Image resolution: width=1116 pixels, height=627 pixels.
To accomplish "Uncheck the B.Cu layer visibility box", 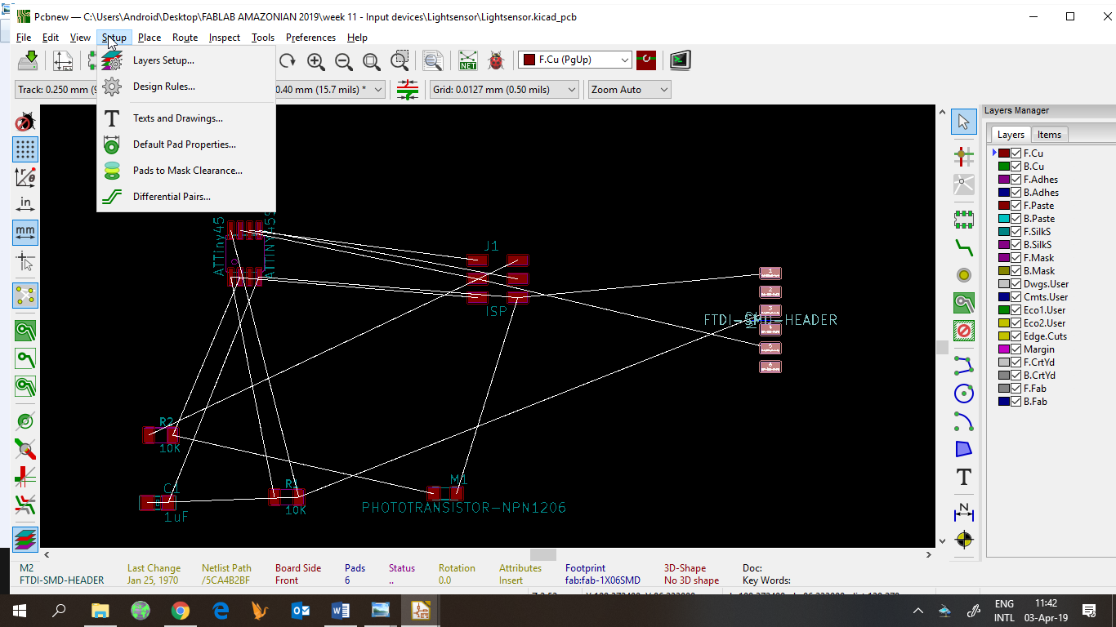I will point(1016,167).
